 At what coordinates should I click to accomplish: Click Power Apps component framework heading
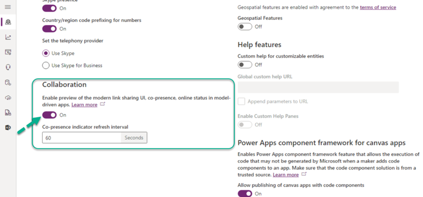pos(321,143)
